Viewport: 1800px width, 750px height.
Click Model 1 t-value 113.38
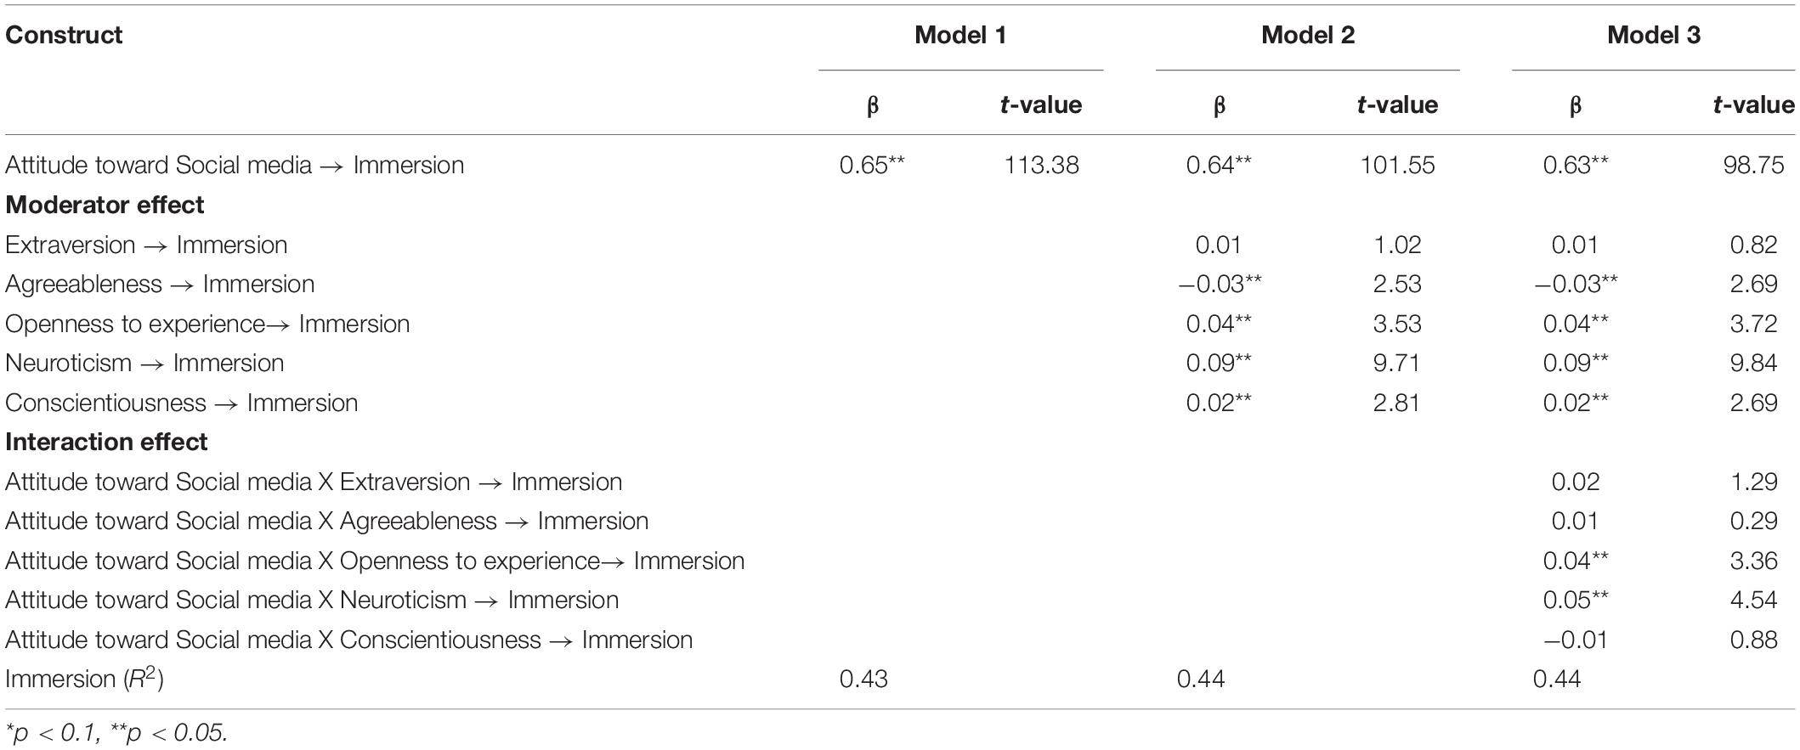click(x=1041, y=165)
